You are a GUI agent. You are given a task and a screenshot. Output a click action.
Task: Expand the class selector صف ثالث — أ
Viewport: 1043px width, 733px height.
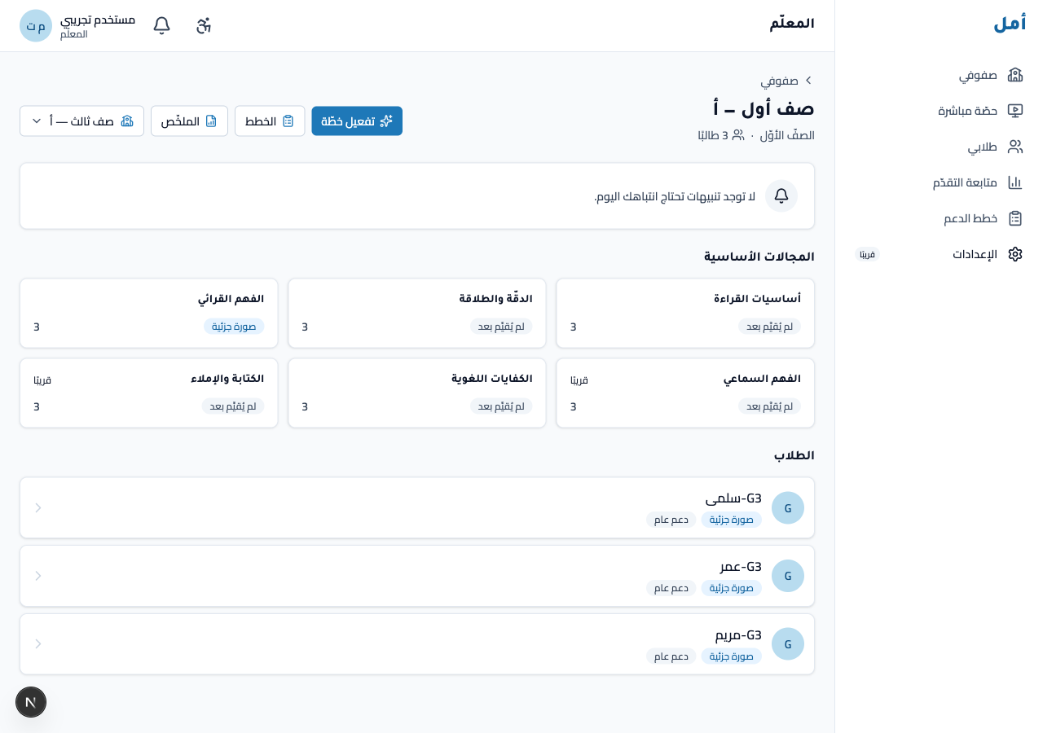tap(81, 121)
